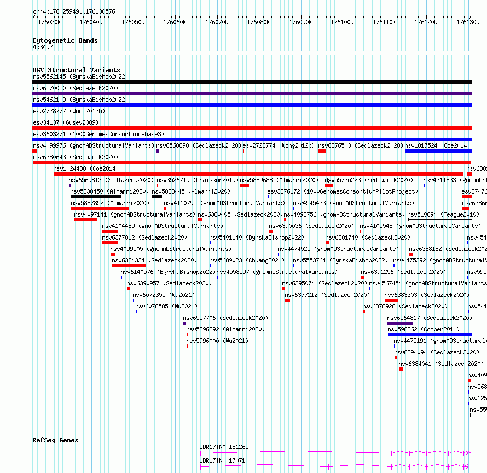Screen dimensions: 487x473
Task: Select nsv6377212 (Sedlazeck2020) label
Action: pyautogui.click(x=327, y=295)
